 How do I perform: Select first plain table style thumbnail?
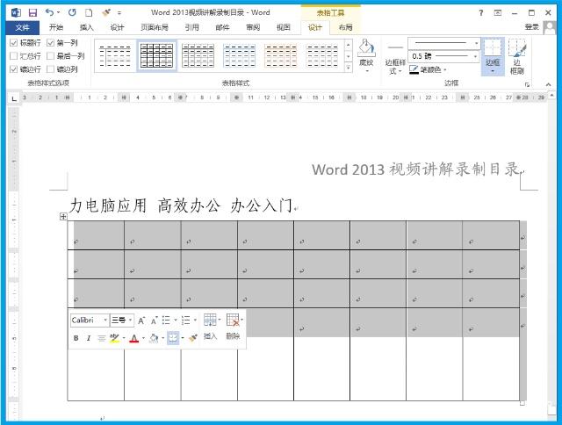tap(115, 56)
